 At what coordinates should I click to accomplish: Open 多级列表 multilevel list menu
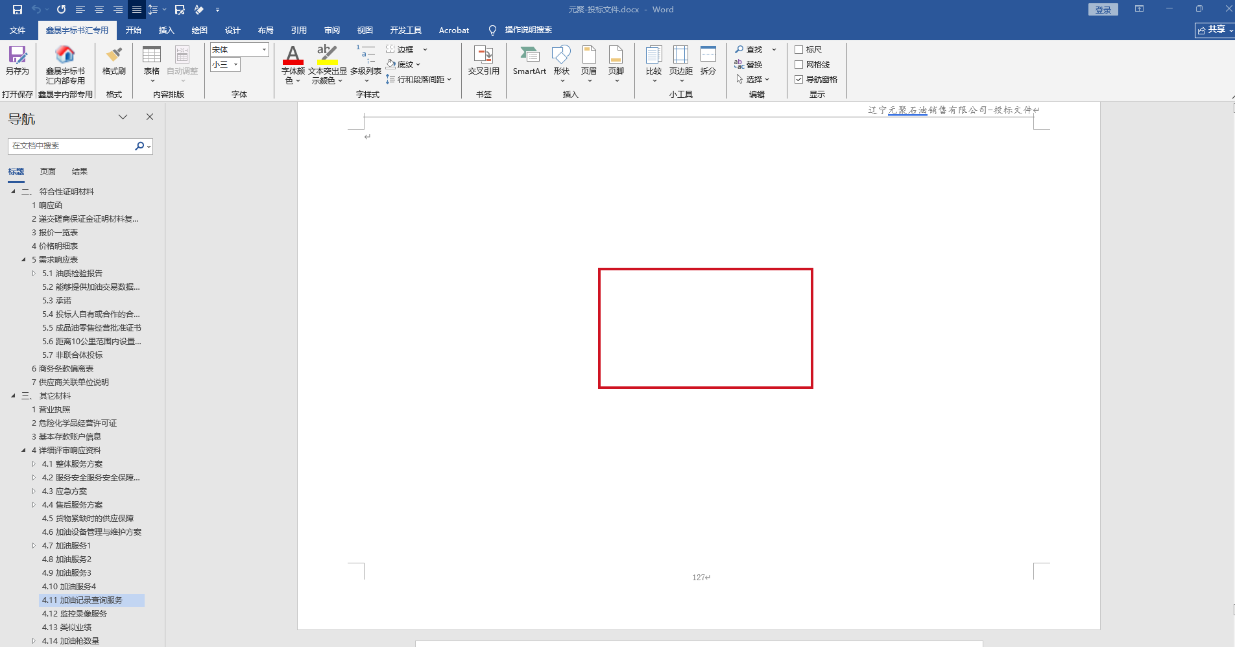click(366, 64)
